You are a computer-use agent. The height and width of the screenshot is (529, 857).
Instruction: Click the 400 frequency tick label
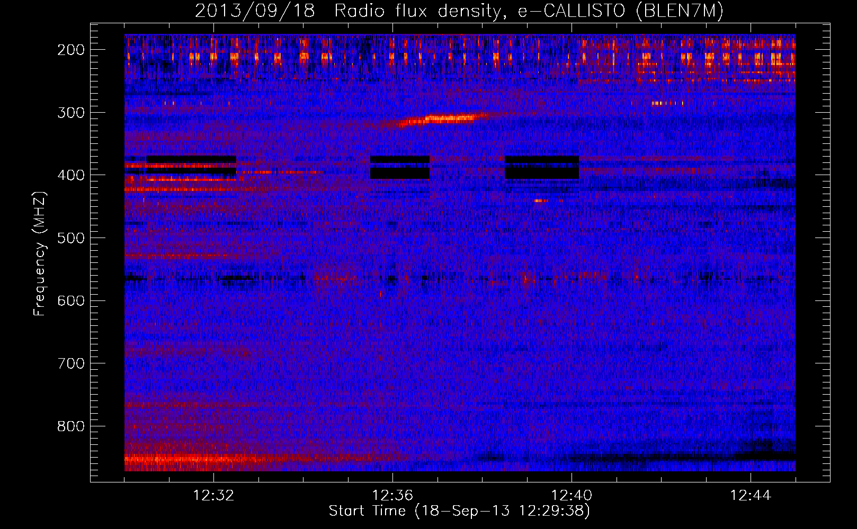pyautogui.click(x=71, y=175)
